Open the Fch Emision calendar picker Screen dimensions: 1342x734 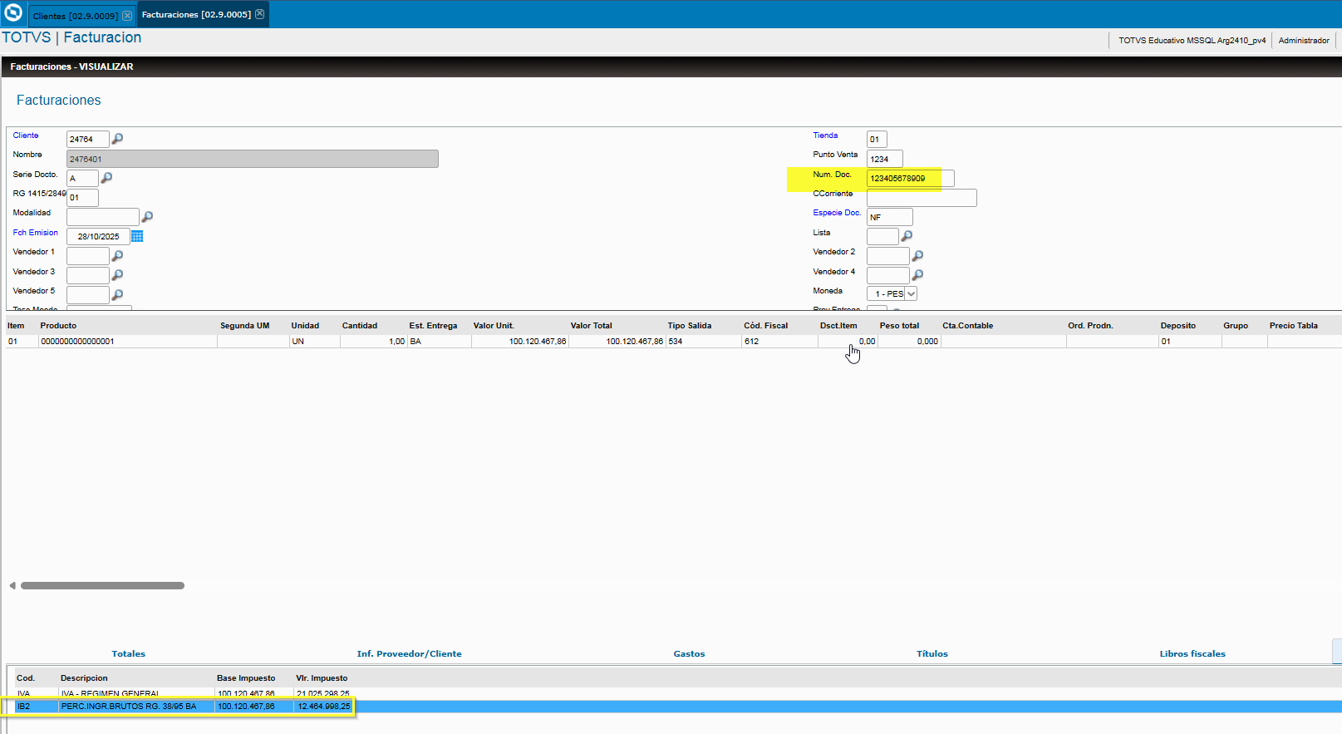[x=137, y=237]
